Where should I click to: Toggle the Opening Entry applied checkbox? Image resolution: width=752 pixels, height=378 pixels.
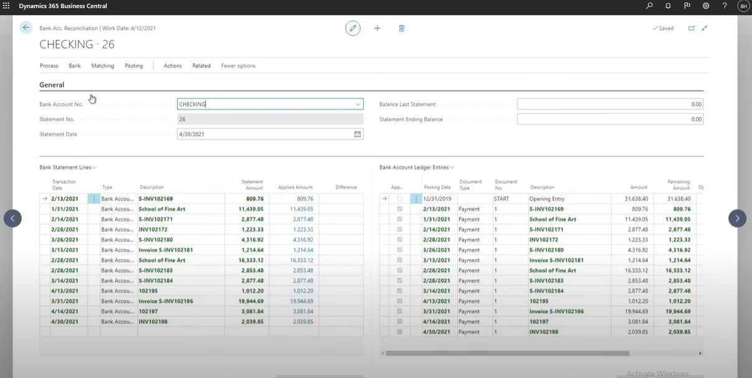399,199
